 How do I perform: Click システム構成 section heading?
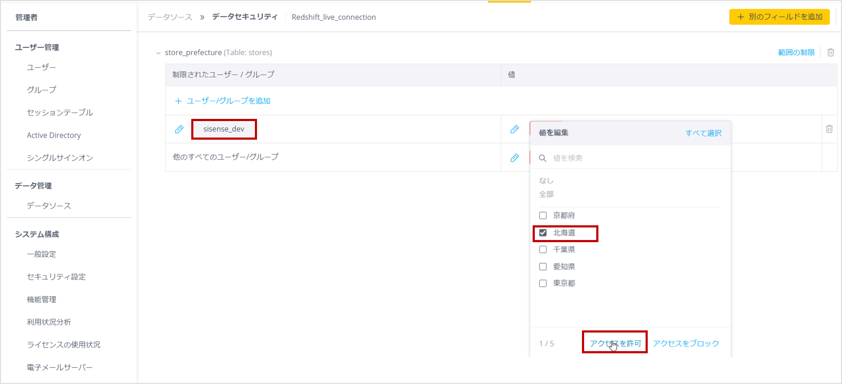click(x=37, y=234)
